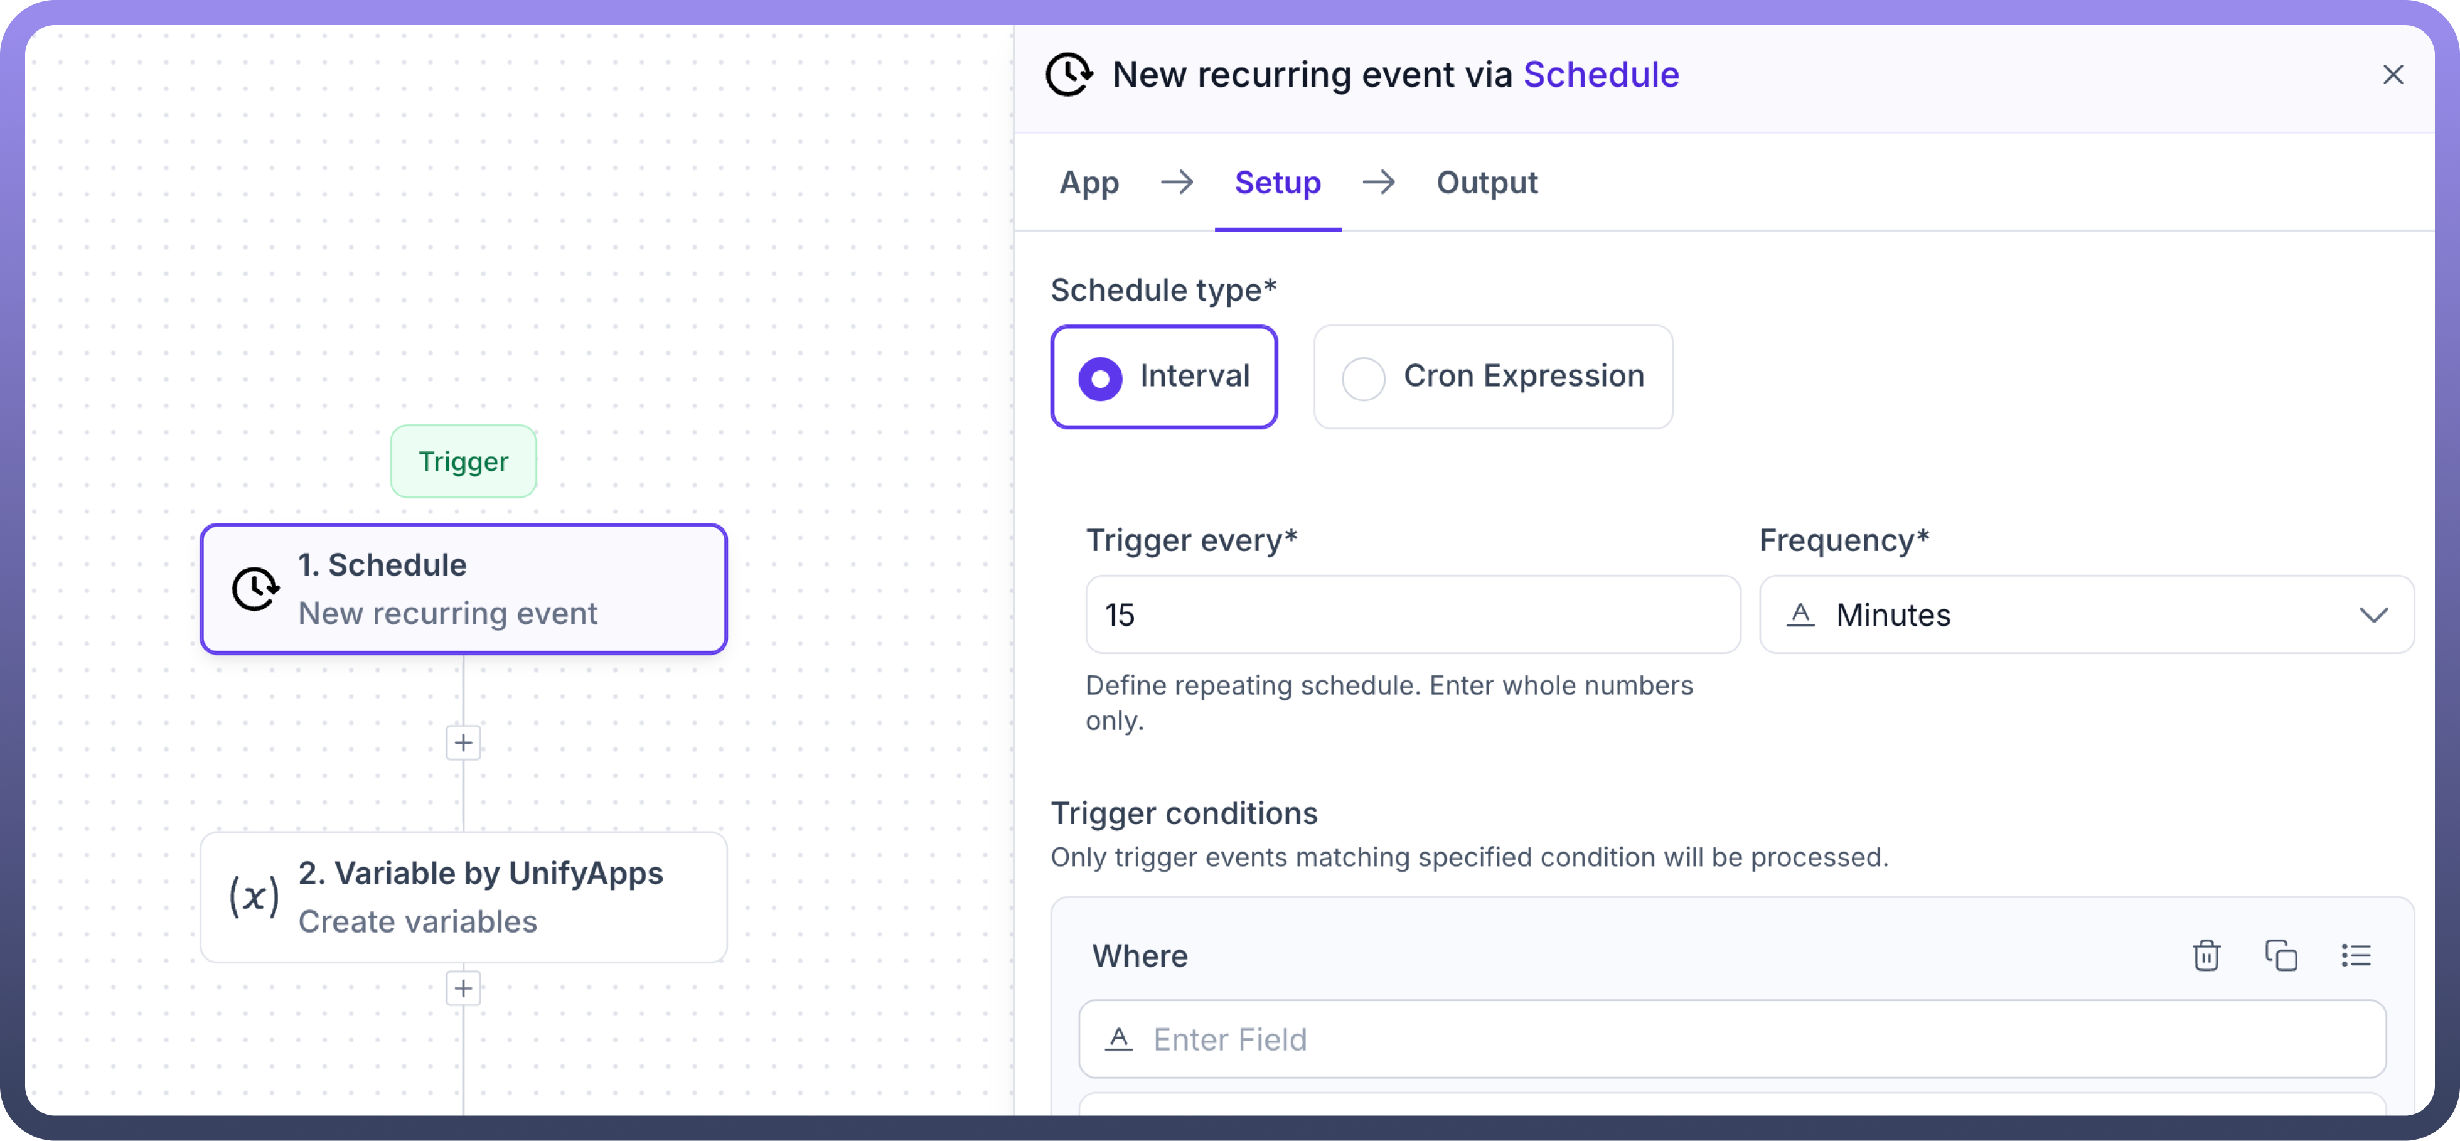Close the Schedule setup panel

[x=2392, y=75]
